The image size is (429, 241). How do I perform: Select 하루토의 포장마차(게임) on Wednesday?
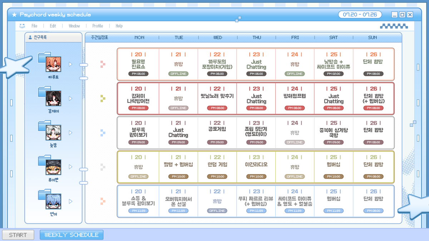point(217,64)
